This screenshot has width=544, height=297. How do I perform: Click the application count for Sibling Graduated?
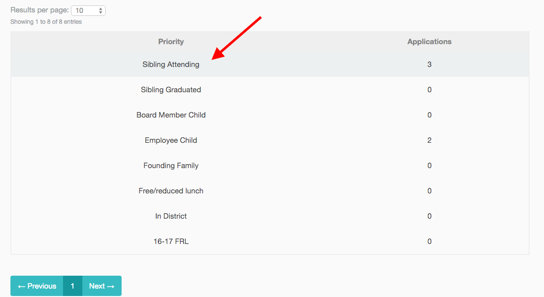pos(429,90)
